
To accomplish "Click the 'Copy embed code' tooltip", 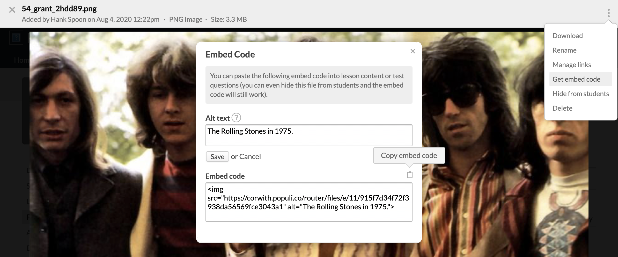I will click(x=409, y=155).
